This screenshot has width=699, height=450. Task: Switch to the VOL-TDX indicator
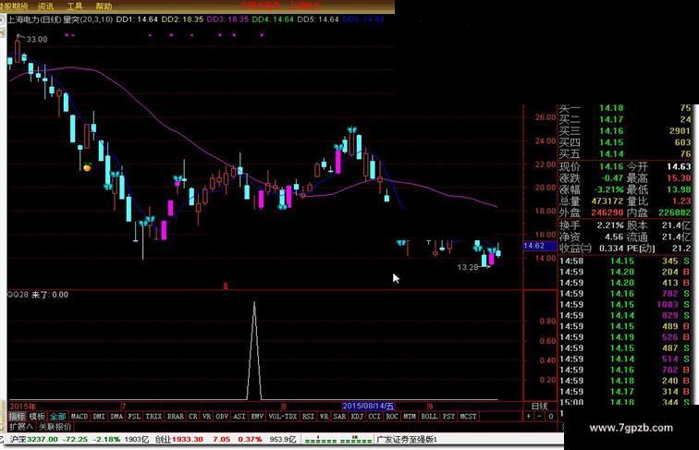point(283,416)
